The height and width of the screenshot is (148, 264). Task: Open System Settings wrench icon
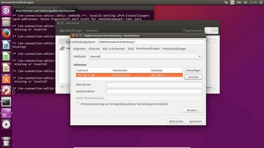coord(6,90)
